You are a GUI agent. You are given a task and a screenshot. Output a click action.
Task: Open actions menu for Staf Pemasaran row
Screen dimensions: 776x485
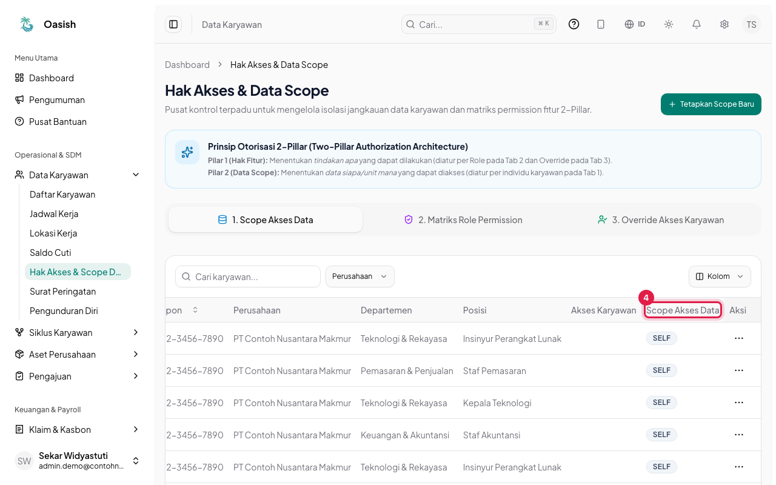coord(738,370)
